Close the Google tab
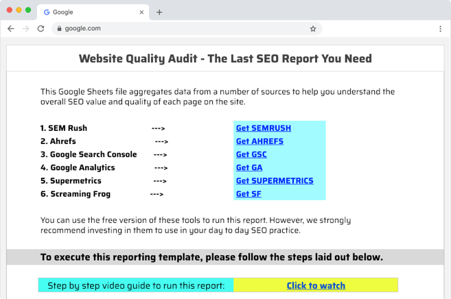This screenshot has width=451, height=299. click(141, 12)
